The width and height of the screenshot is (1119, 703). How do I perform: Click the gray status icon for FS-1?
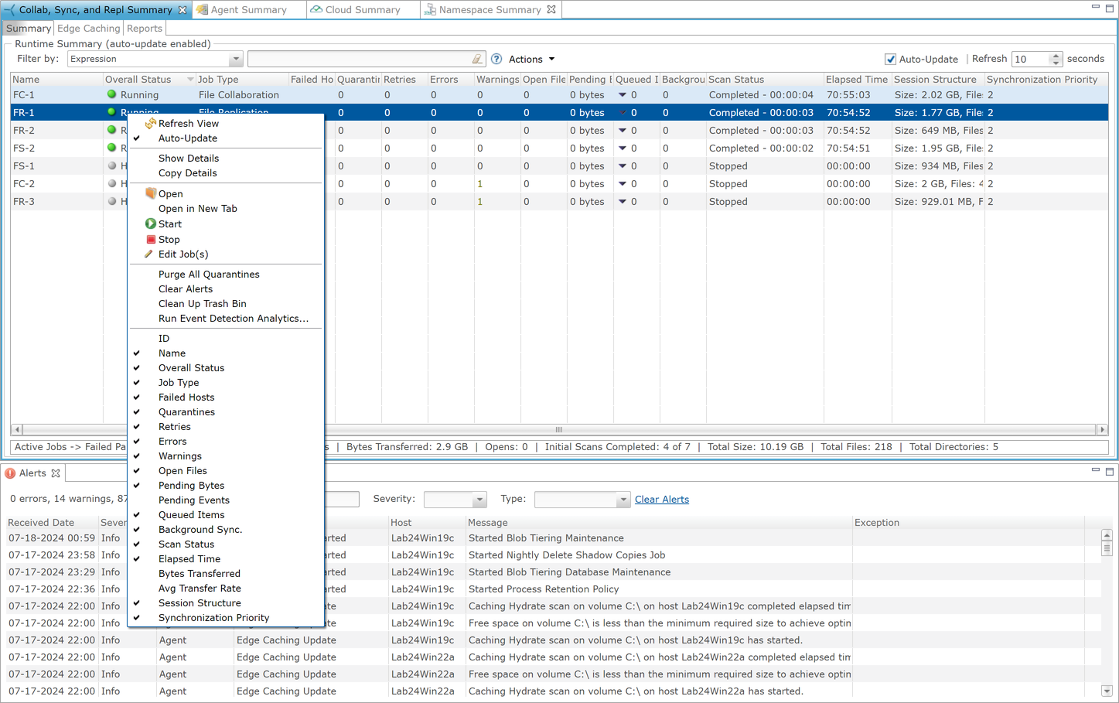(x=111, y=166)
